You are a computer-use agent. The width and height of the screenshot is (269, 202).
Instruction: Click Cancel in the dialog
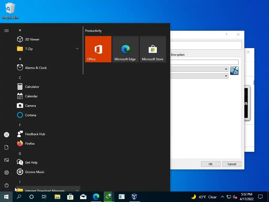pos(232,164)
